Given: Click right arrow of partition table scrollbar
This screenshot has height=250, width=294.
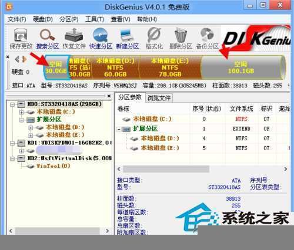Looking at the screenshot, I should (286, 169).
